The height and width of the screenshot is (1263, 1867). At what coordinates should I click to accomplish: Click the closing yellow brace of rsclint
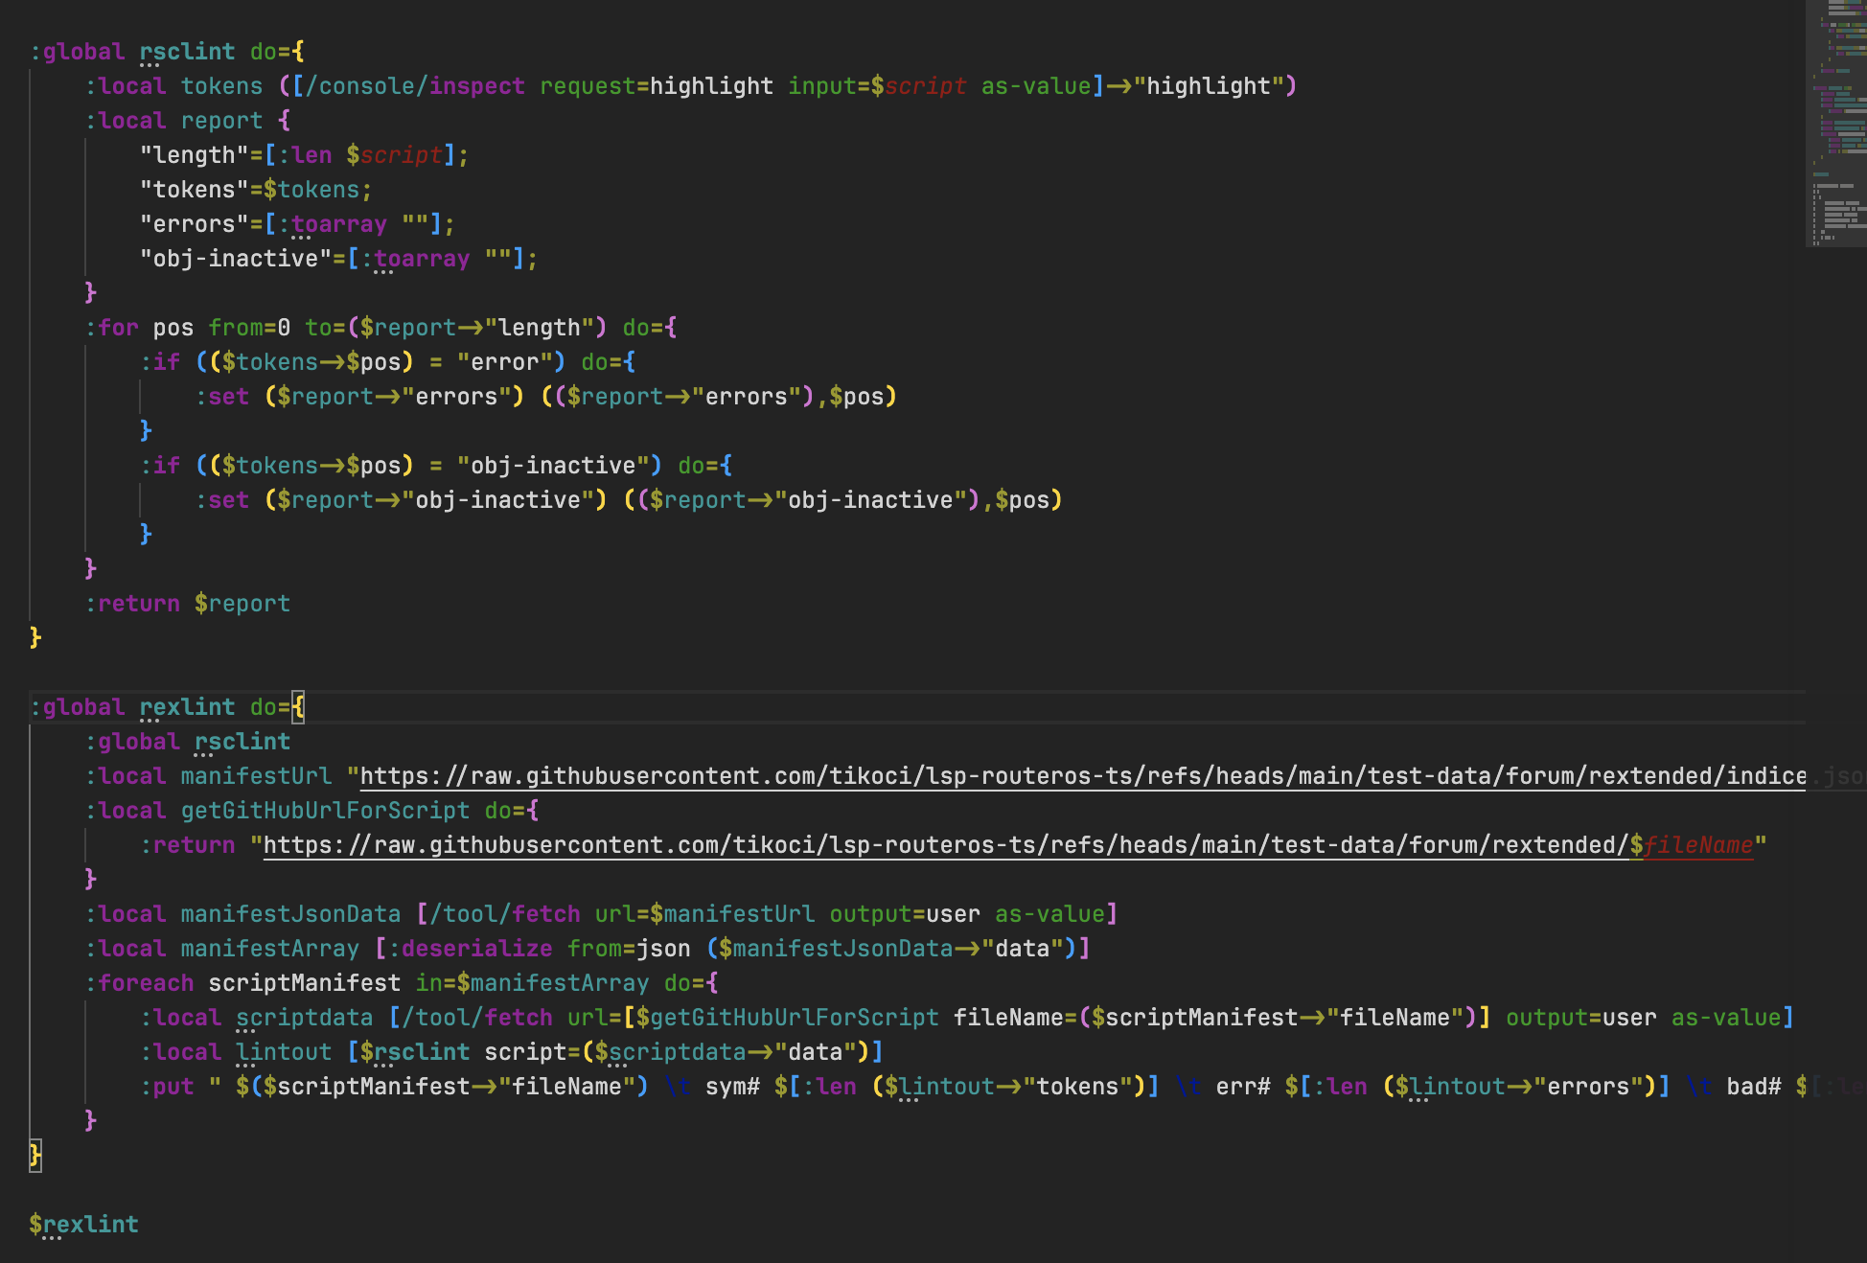[35, 638]
